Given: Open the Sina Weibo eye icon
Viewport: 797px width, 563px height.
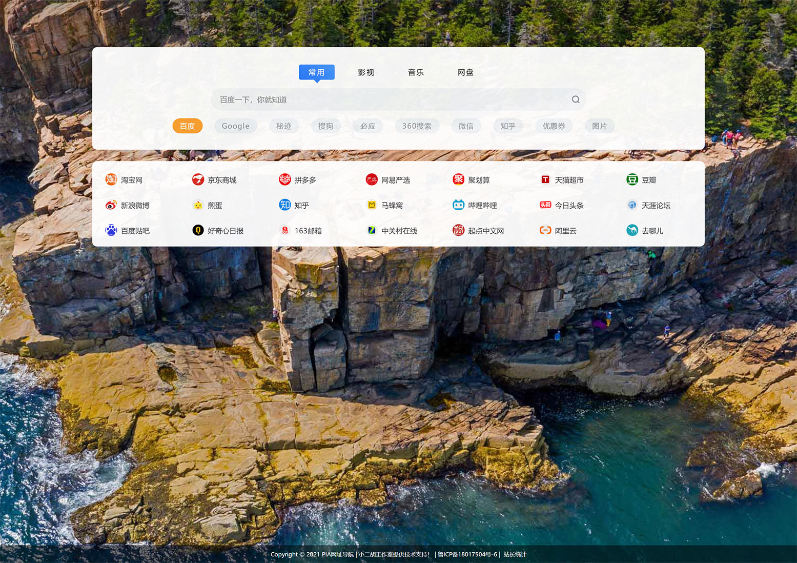Looking at the screenshot, I should [111, 205].
